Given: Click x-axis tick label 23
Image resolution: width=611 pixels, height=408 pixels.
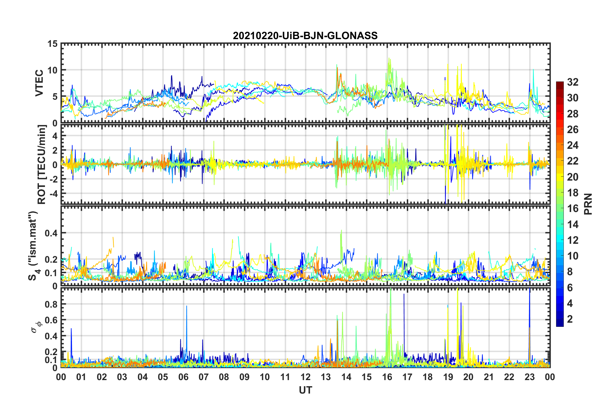Looking at the screenshot, I should (x=529, y=377).
